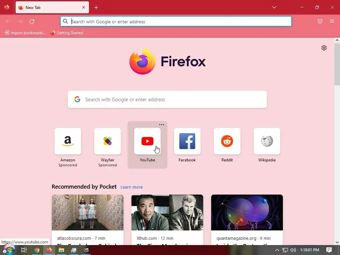Open the volume speaker icon in the tray
Viewport: 340px width, 255px height.
[x=293, y=250]
